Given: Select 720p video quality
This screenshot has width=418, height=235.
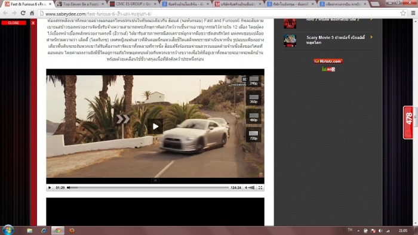Looking at the screenshot, I should coord(254,135).
